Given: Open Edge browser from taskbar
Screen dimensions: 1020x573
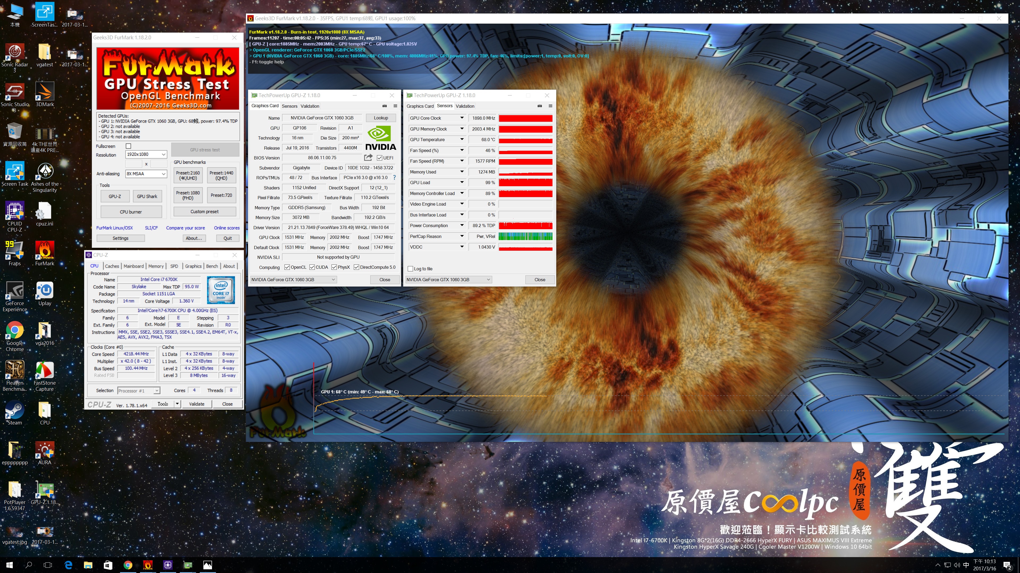Looking at the screenshot, I should click(68, 565).
